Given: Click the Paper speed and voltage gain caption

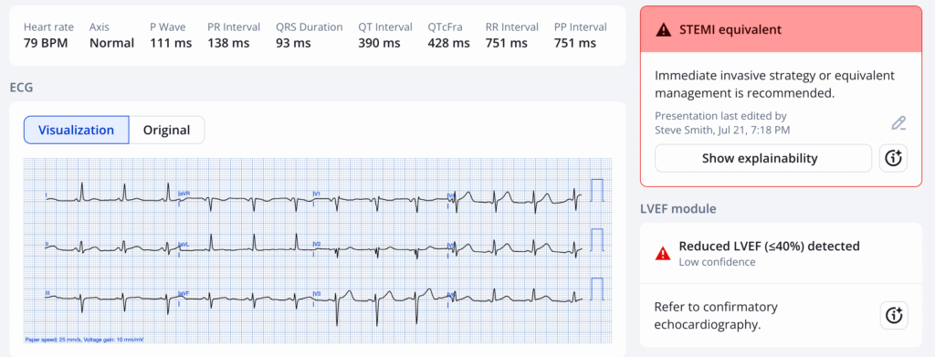Looking at the screenshot, I should click(x=84, y=340).
